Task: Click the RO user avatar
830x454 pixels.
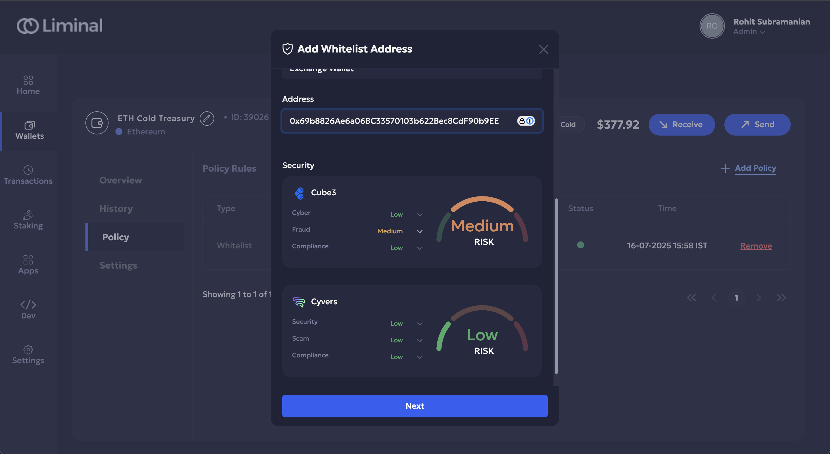Action: point(712,26)
